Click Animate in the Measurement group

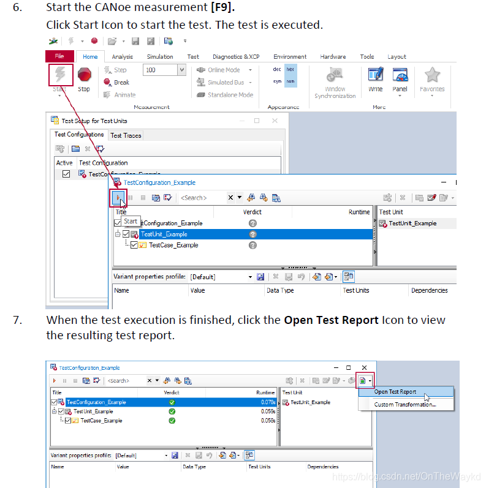click(x=120, y=95)
